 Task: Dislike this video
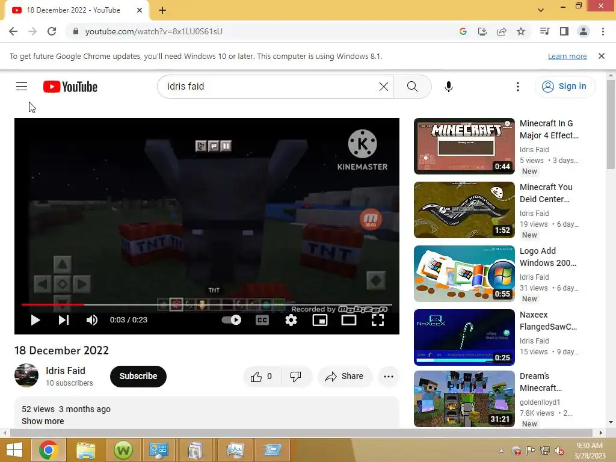tap(296, 377)
